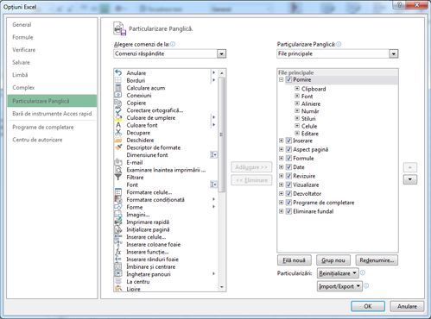Toggle the Date checkbox

289,167
